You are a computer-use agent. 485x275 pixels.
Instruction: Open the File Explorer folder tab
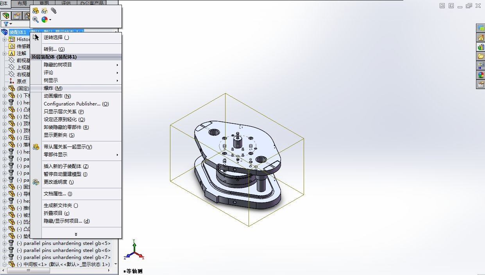click(x=481, y=56)
